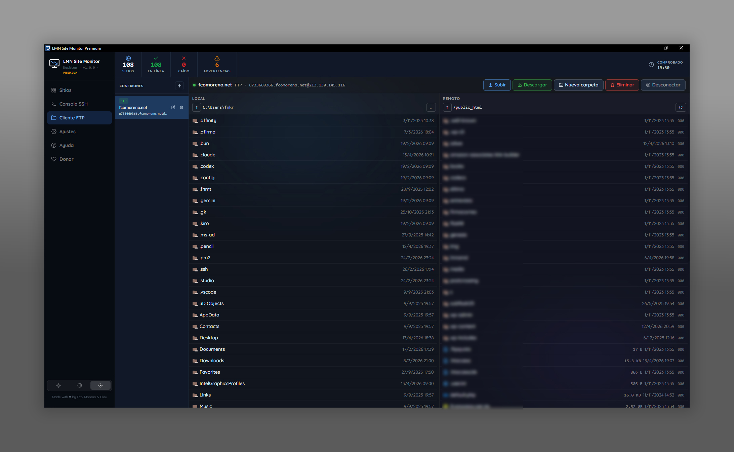This screenshot has width=734, height=452.
Task: Go up one level in local path
Action: [197, 107]
